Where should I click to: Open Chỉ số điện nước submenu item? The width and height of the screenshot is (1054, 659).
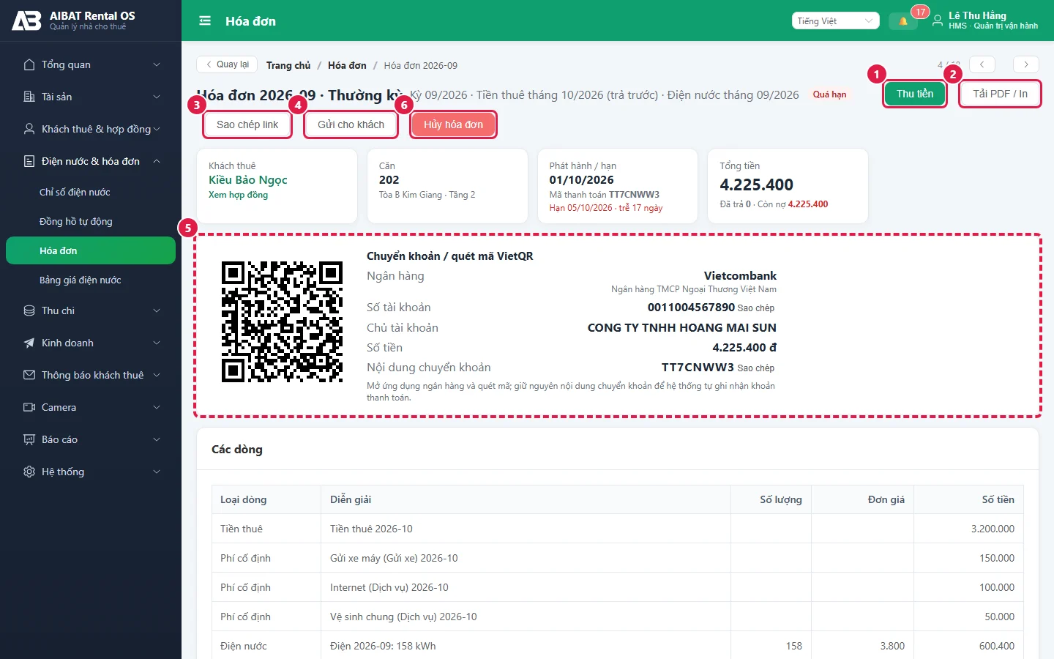click(x=91, y=192)
